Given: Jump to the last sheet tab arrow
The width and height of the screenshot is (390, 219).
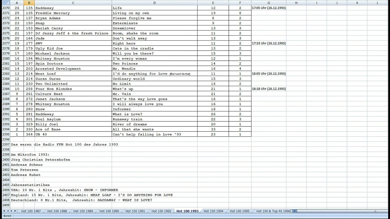Looking at the screenshot, I should [15, 211].
